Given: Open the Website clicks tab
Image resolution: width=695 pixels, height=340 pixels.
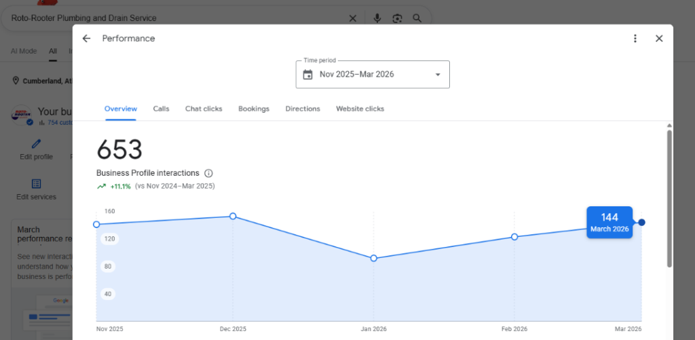Looking at the screenshot, I should [x=360, y=109].
